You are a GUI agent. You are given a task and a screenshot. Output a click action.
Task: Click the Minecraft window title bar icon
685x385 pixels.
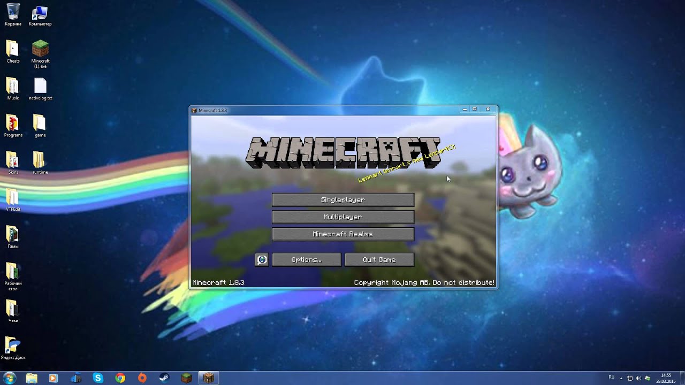tap(194, 110)
